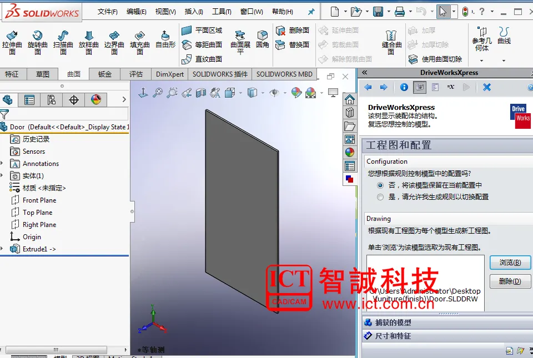The height and width of the screenshot is (358, 533).
Task: Click the Rebuild traffic light icon
Action: point(465,12)
